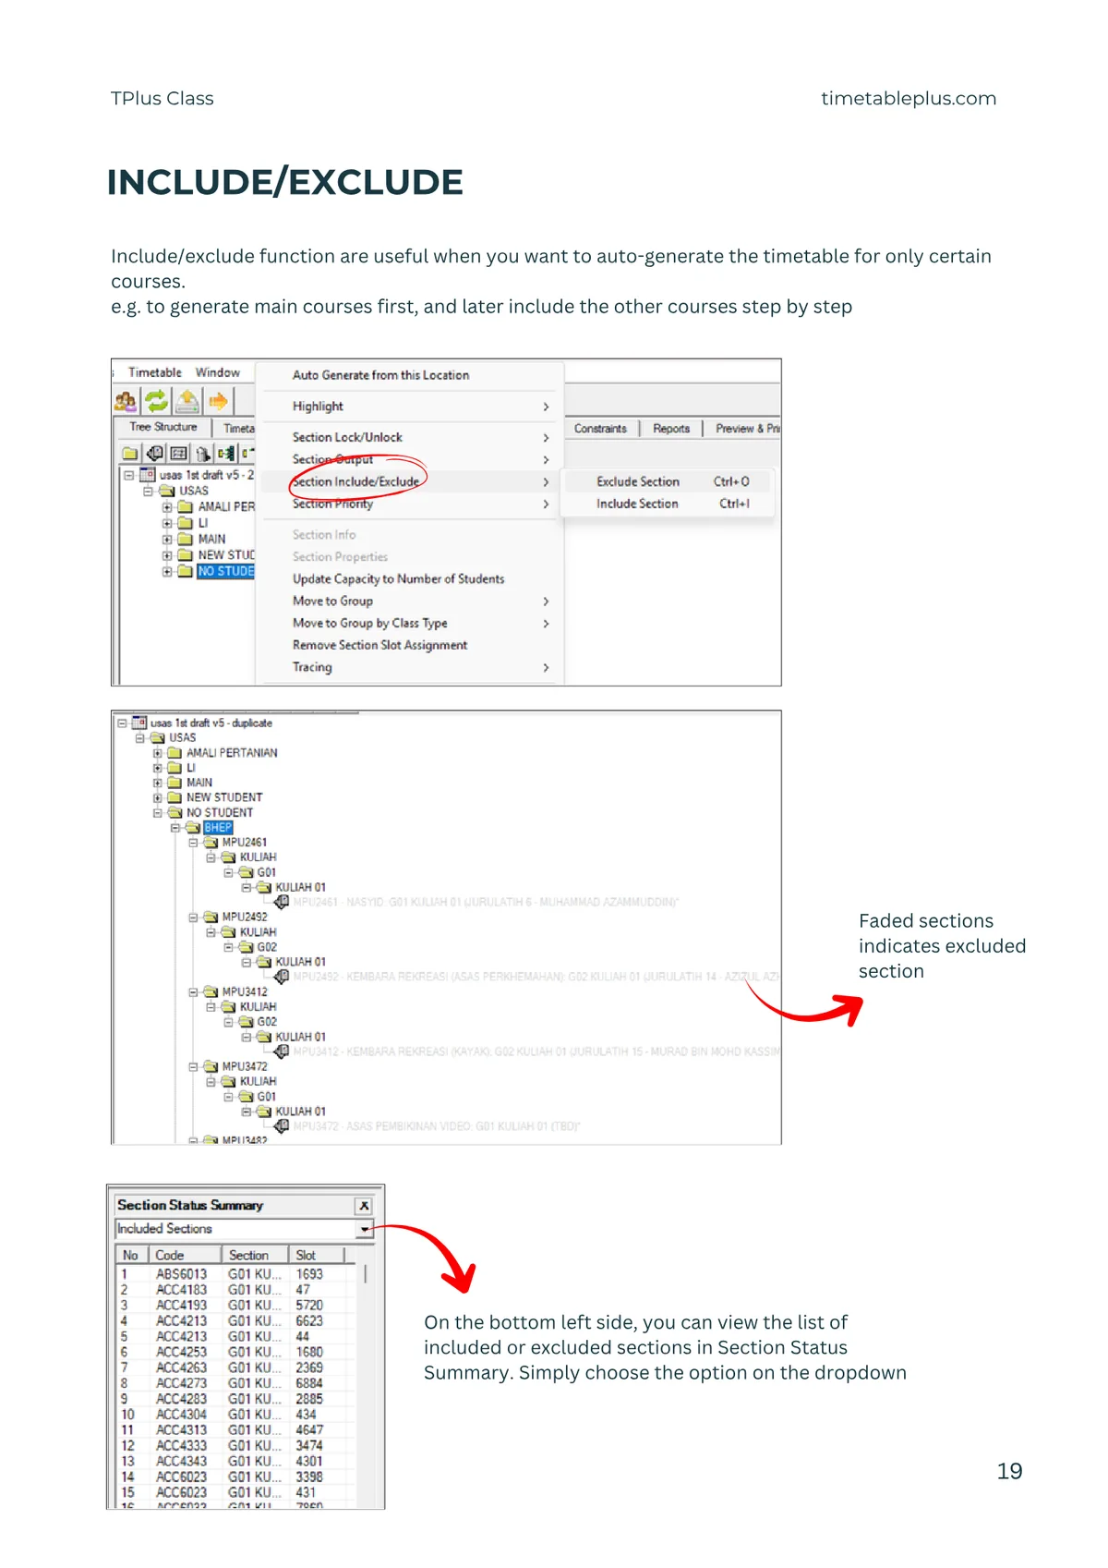Screen dimensions: 1108x1568
Task: Expand the highlighted NO STUDE folder beside the context menu
Action: coord(167,571)
